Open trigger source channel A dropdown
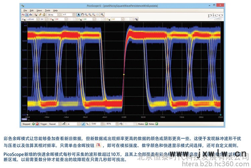Viewport: 251px width, 168px height. pyautogui.click(x=79, y=124)
